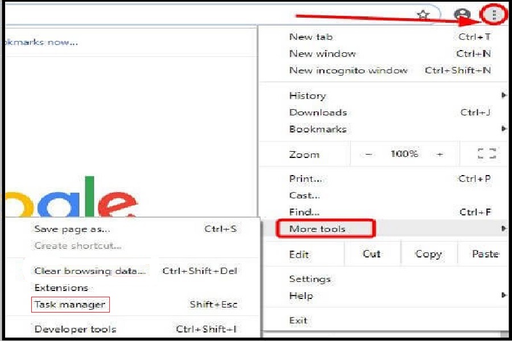This screenshot has height=341, width=512.
Task: Expand the History submenu
Action: click(307, 95)
